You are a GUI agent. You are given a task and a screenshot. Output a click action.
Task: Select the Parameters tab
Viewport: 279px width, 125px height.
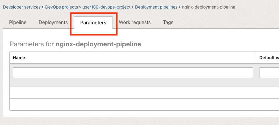click(93, 23)
